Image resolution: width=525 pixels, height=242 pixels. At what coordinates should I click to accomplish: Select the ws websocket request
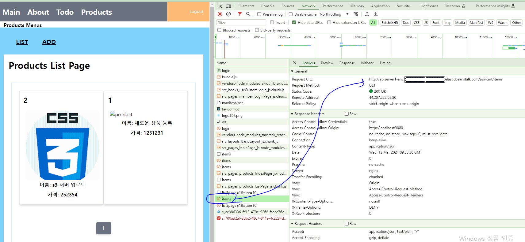pyautogui.click(x=252, y=122)
